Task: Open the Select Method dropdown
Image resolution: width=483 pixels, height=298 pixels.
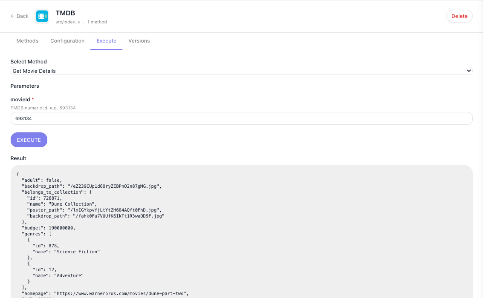Action: 241,71
